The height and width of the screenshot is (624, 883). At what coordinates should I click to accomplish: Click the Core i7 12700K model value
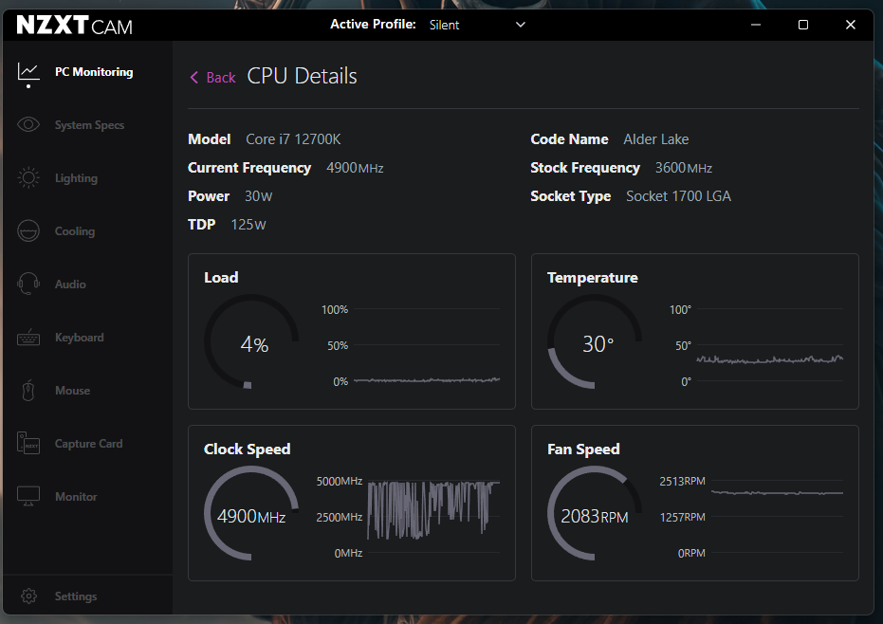click(293, 139)
